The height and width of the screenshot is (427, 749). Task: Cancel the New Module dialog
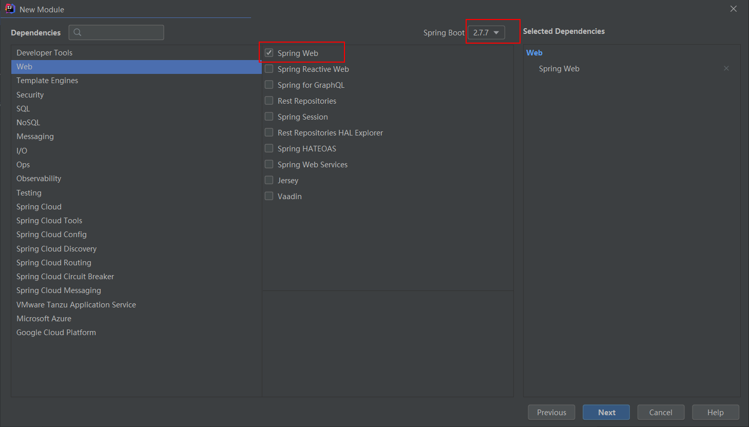tap(661, 412)
